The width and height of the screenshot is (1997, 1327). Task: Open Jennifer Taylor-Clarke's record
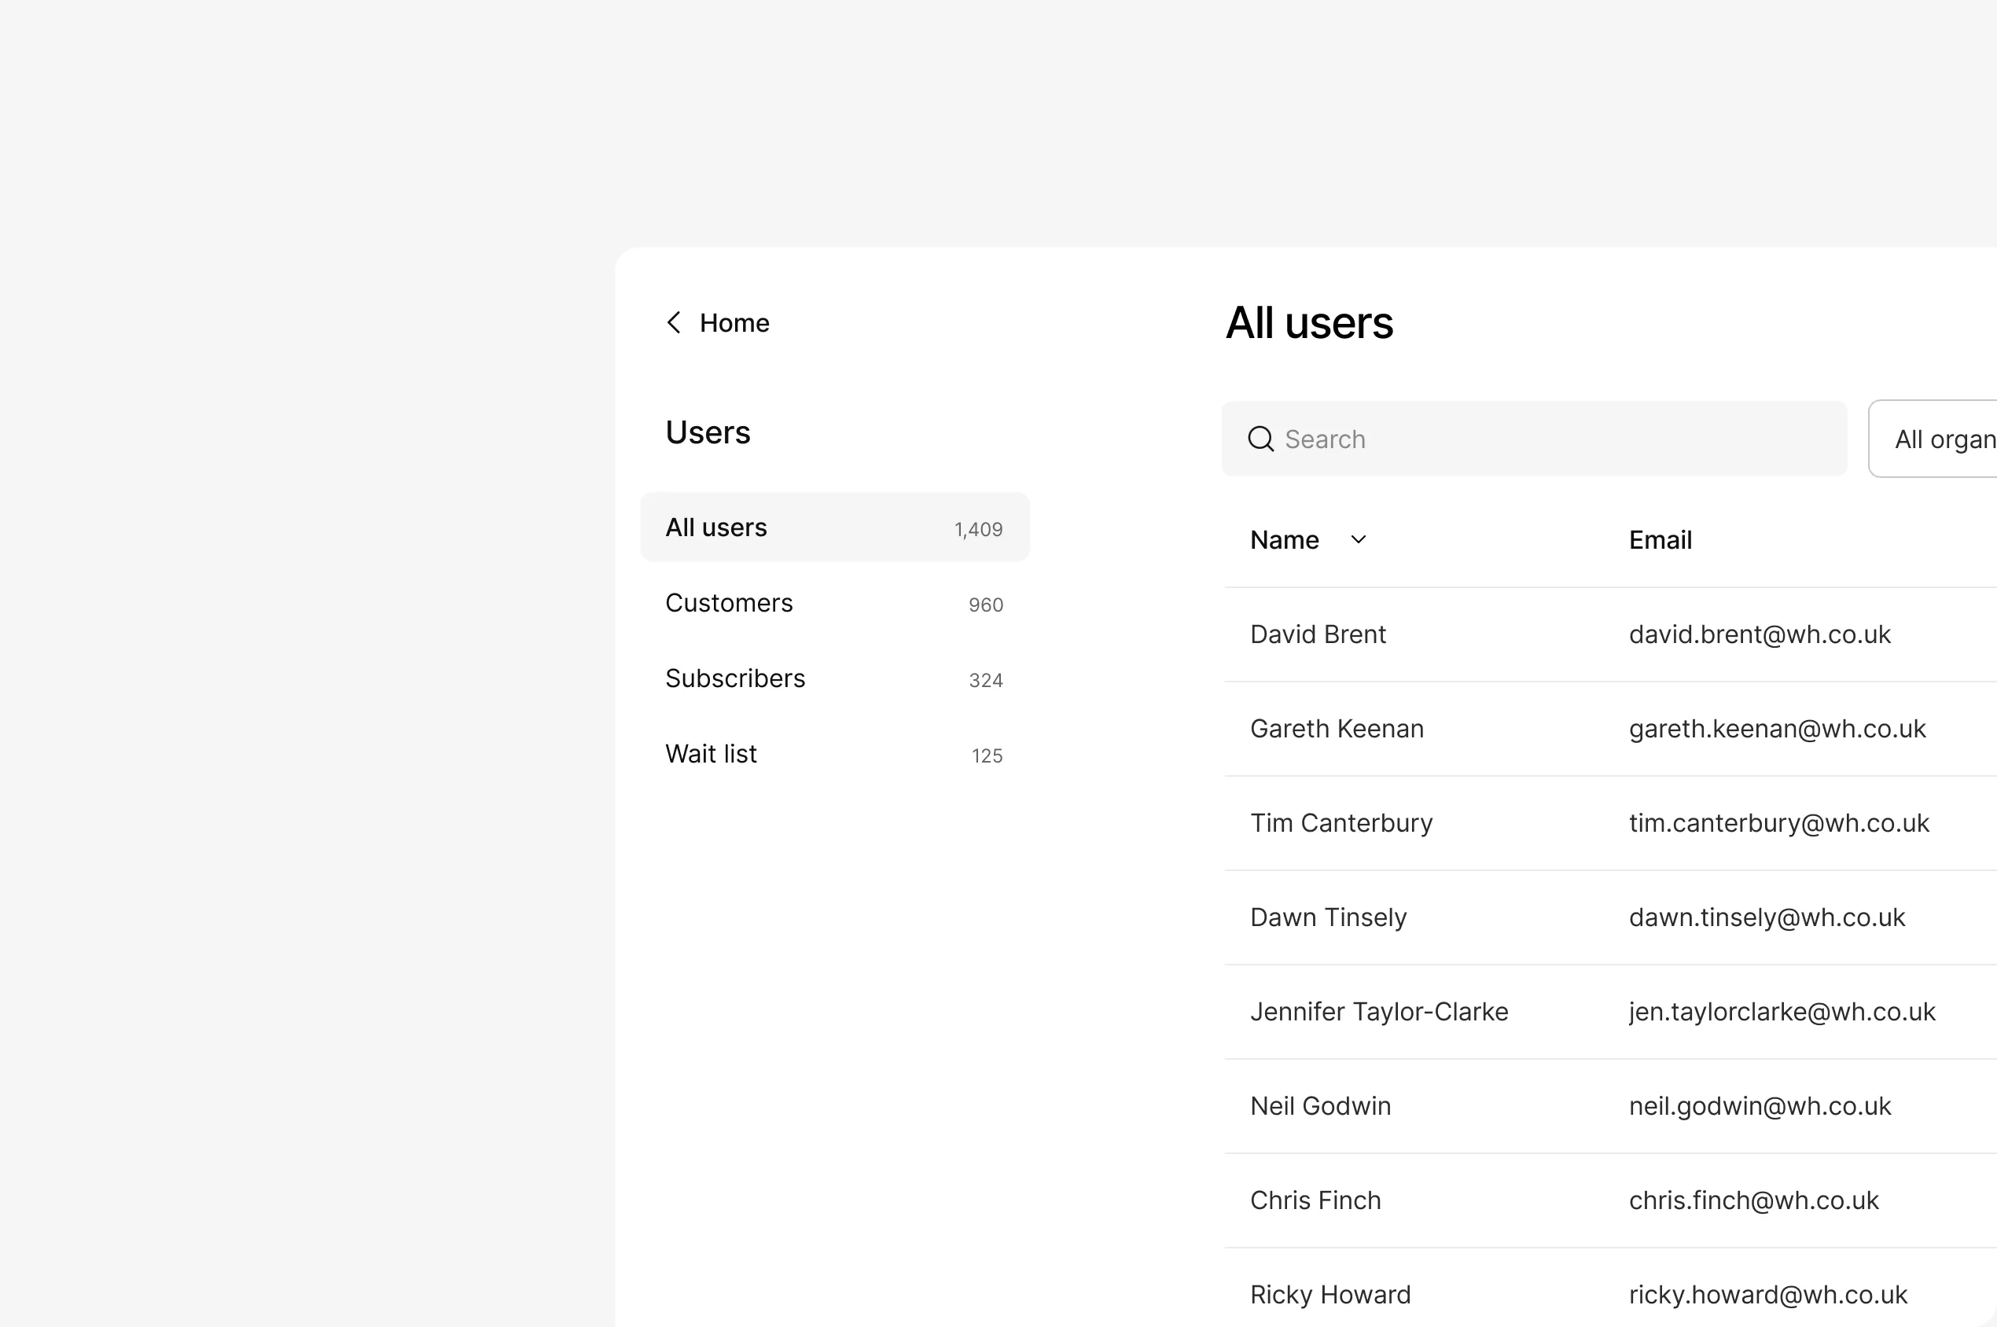tap(1378, 1010)
